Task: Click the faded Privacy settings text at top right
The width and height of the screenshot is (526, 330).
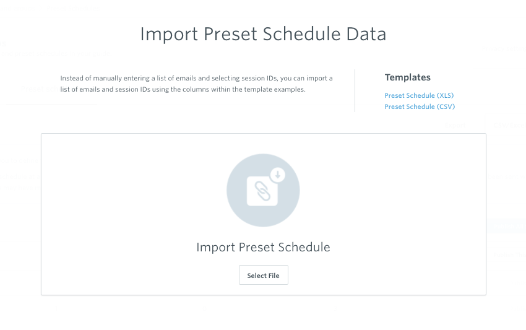Action: [503, 49]
